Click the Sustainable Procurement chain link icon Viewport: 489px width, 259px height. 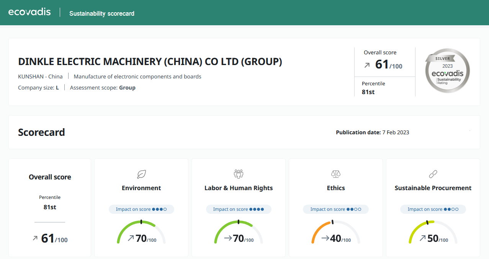coord(433,174)
